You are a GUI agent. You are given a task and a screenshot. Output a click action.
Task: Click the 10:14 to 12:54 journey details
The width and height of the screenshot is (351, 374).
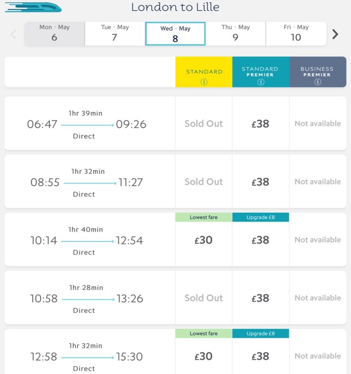(87, 240)
